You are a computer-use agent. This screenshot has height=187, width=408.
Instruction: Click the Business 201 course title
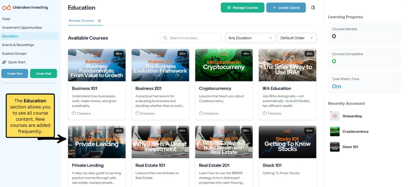(149, 88)
